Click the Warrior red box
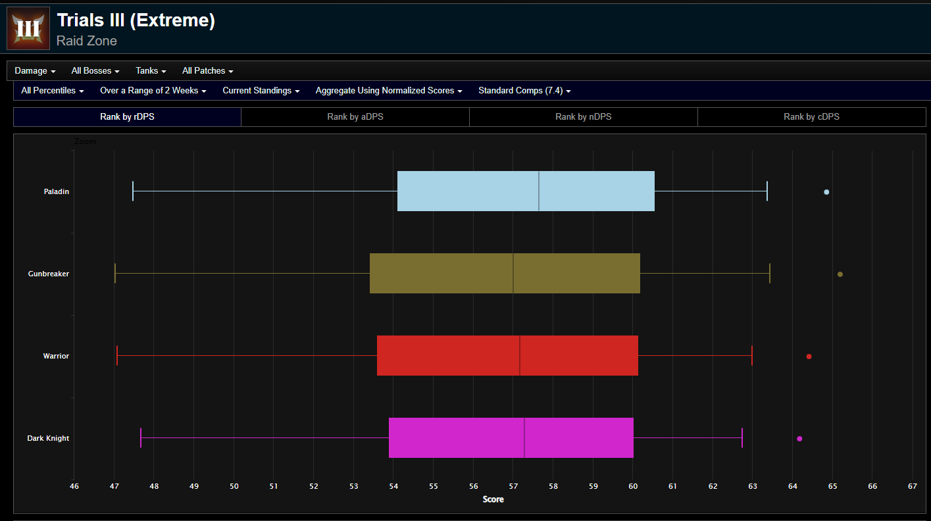 [507, 355]
